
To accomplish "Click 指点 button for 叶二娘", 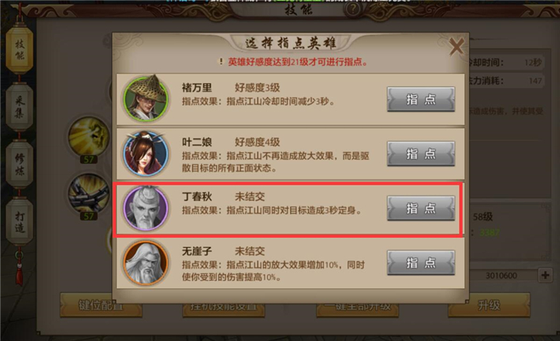I will point(421,153).
